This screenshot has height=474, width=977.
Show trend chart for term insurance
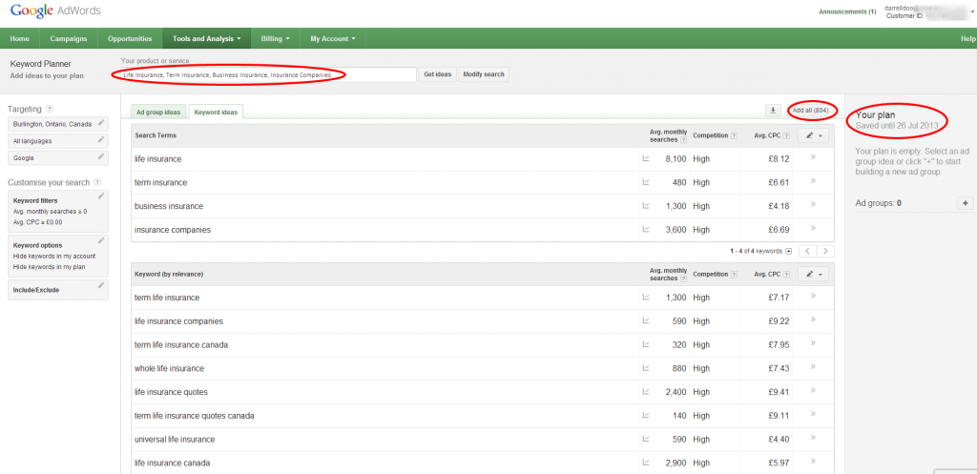tap(646, 182)
